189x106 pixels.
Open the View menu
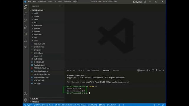click(x=50, y=2)
